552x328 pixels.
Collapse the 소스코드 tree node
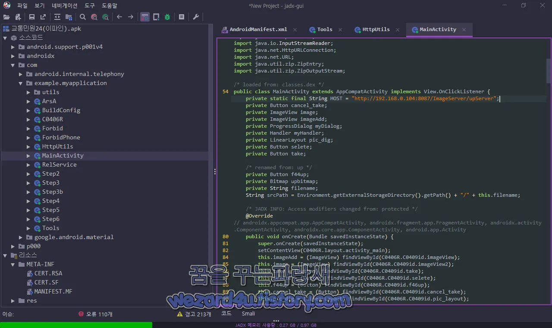[x=5, y=38]
